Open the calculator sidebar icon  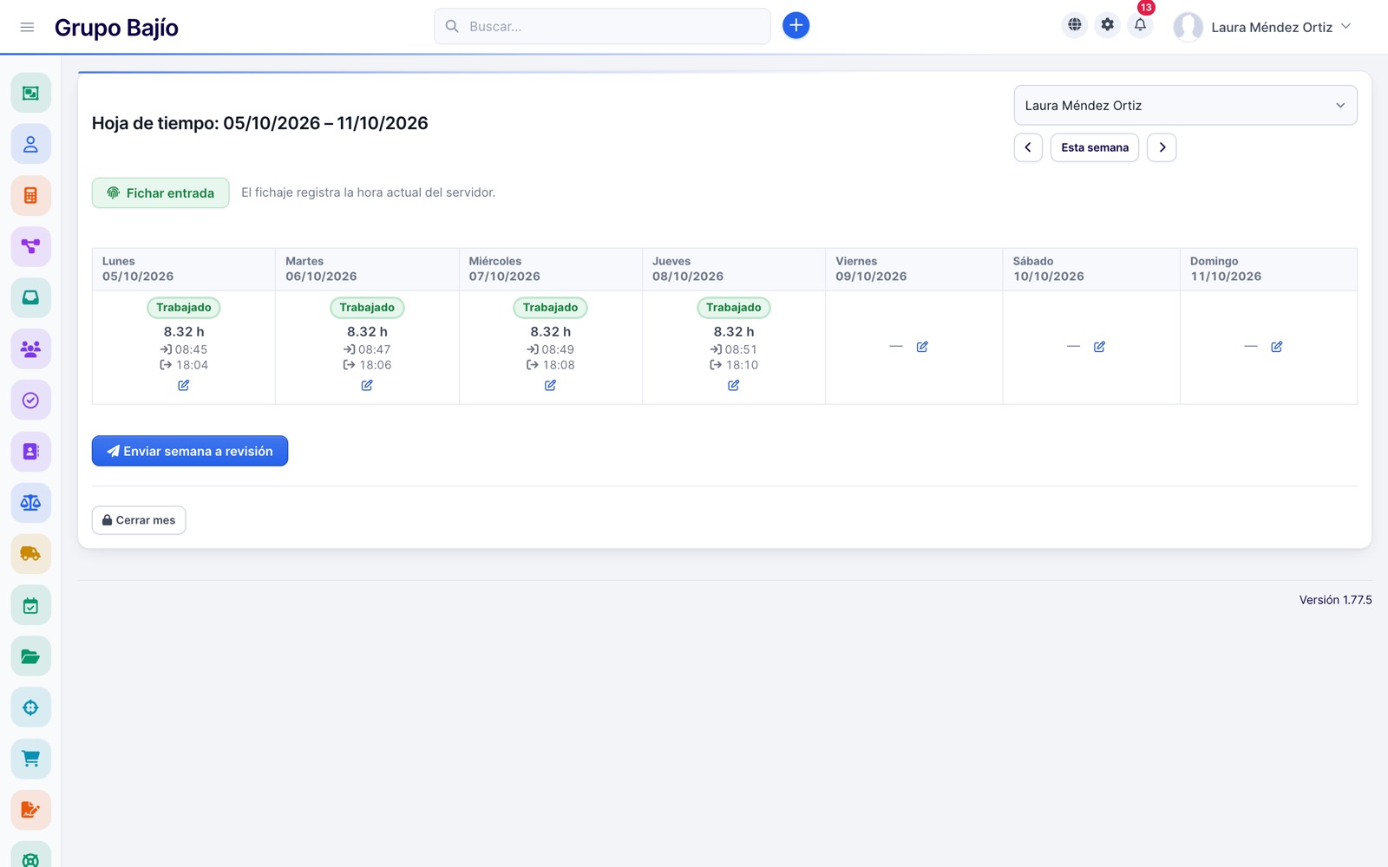(x=30, y=195)
